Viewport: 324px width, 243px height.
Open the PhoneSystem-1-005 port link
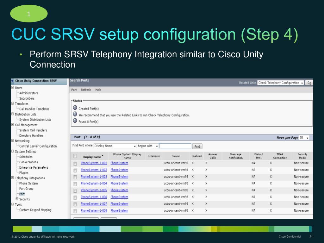pos(94,190)
